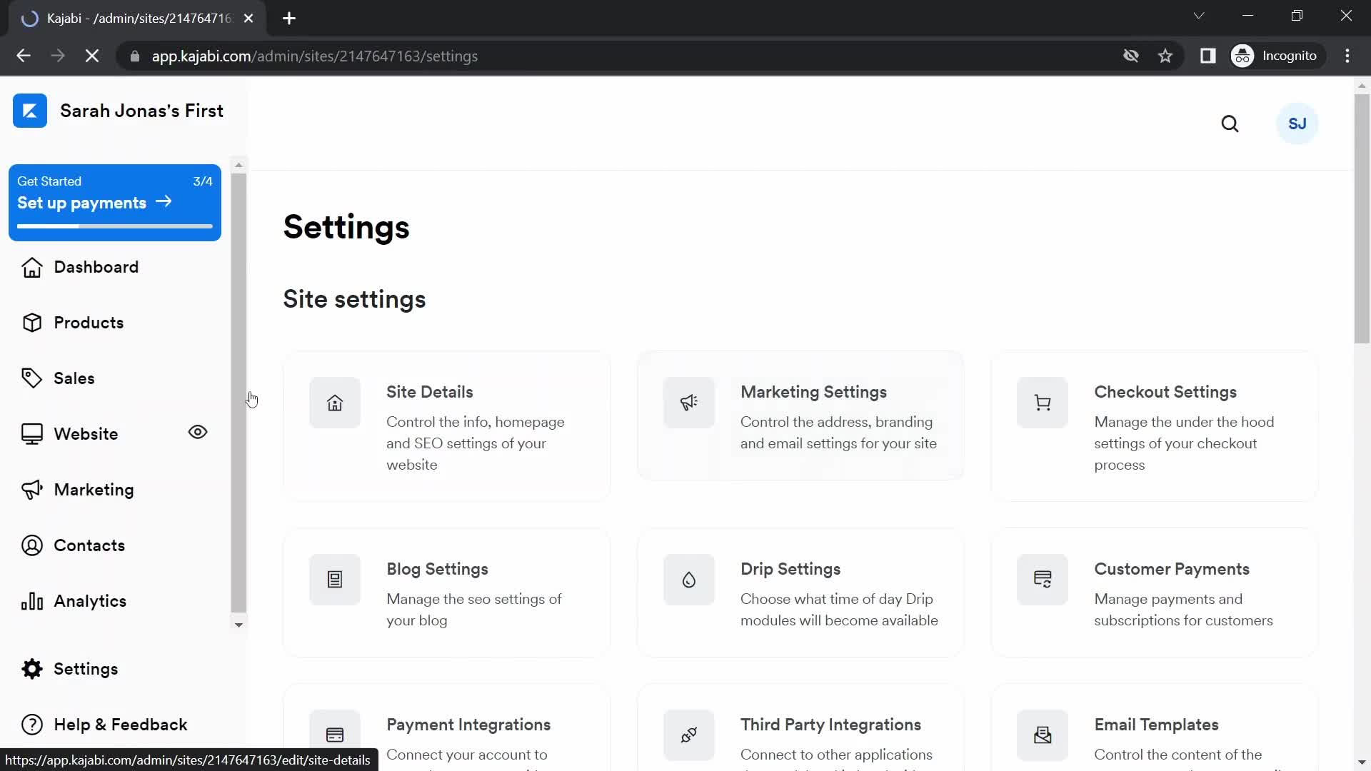The width and height of the screenshot is (1371, 771).
Task: Open Email Templates link
Action: 1156,725
